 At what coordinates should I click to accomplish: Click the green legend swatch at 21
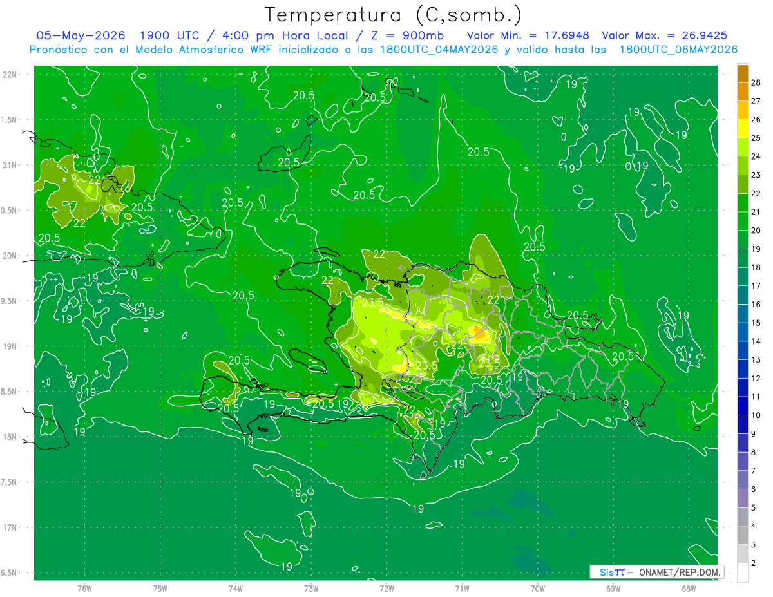[x=743, y=203]
